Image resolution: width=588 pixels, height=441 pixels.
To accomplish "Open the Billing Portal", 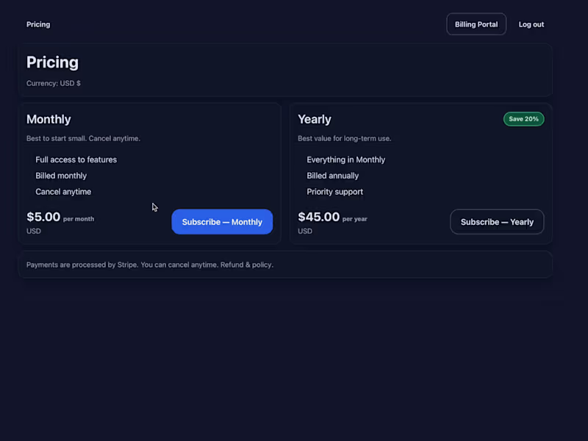I will pos(476,24).
